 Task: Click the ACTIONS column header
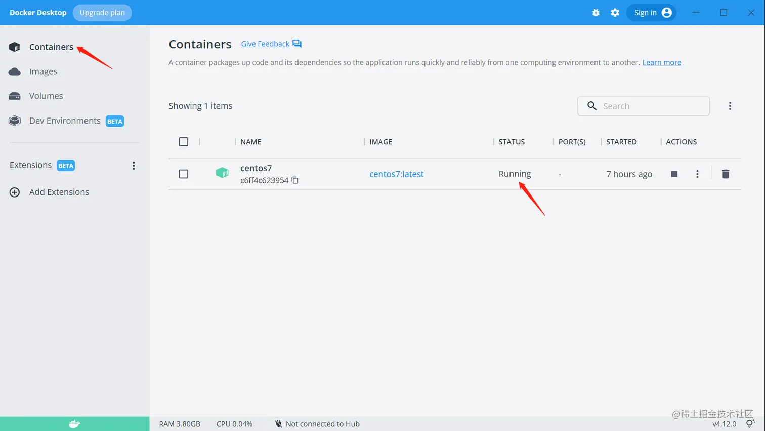point(681,142)
